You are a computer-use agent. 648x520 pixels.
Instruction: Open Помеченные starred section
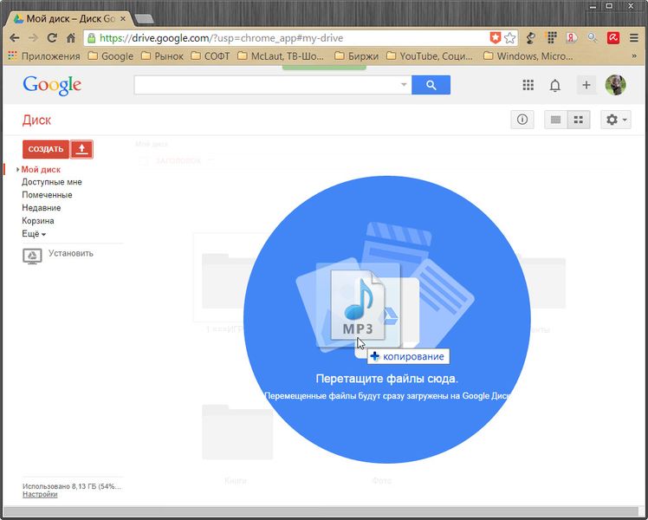click(47, 195)
